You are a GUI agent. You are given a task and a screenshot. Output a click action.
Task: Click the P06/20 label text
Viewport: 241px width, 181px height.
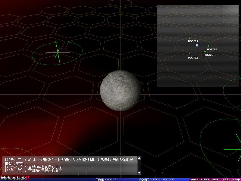tap(208, 55)
